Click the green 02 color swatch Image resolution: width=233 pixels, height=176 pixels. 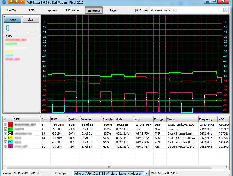coord(10,129)
